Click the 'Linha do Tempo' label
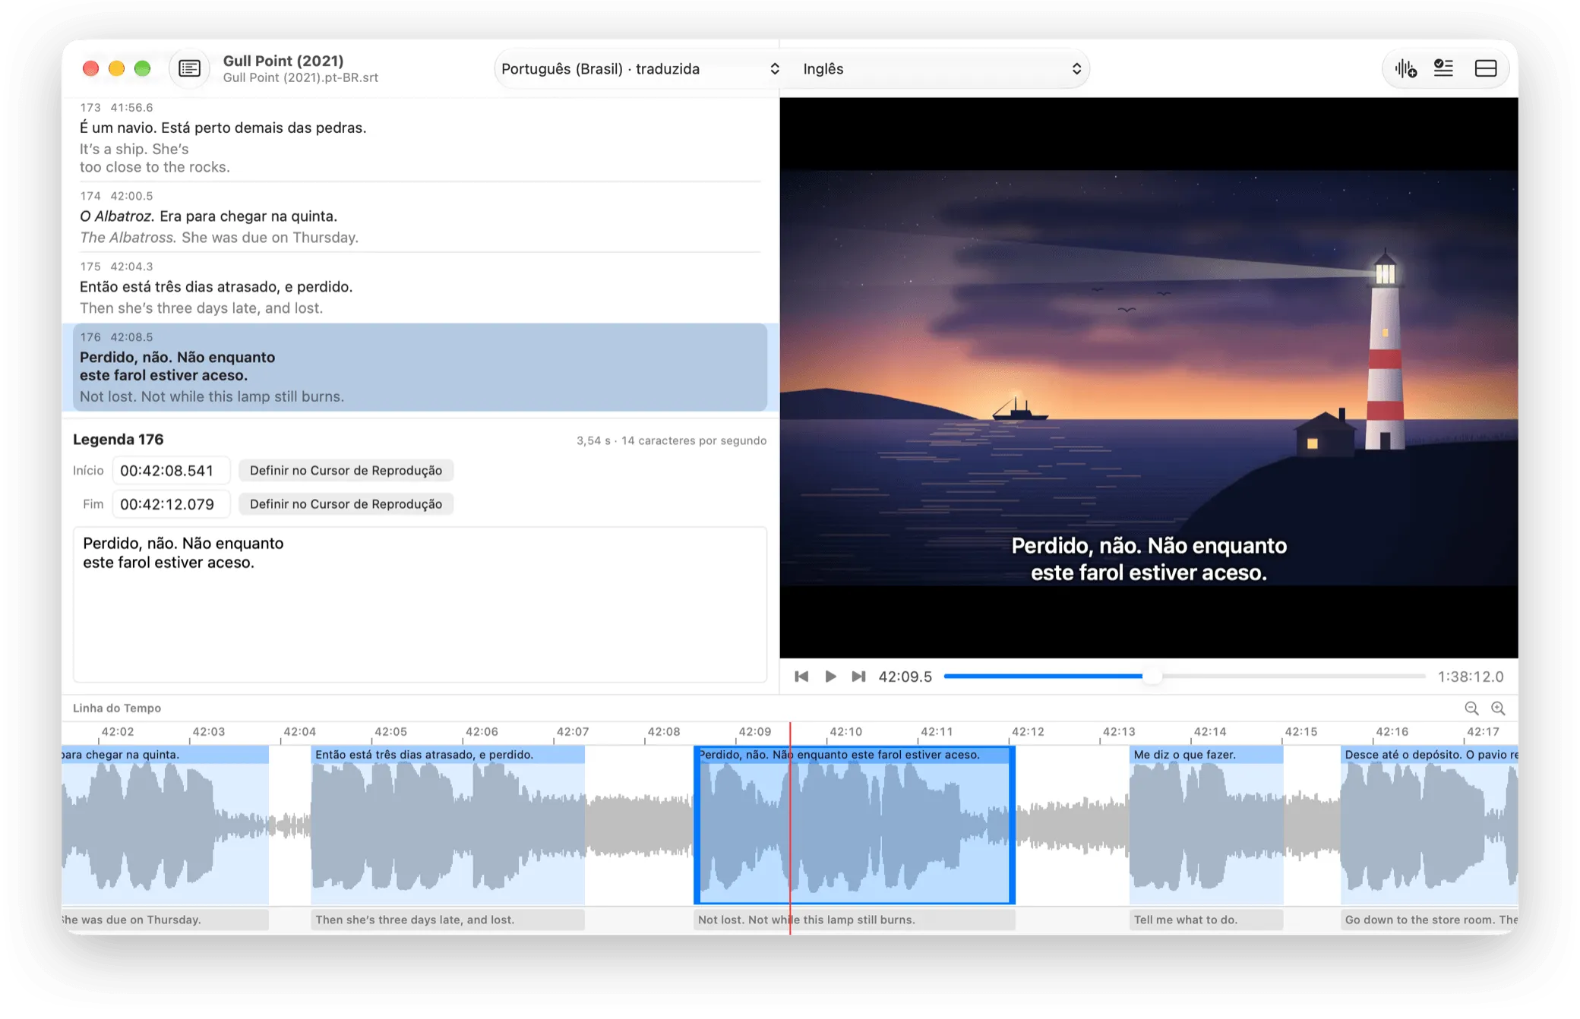The width and height of the screenshot is (1580, 1019). click(117, 708)
